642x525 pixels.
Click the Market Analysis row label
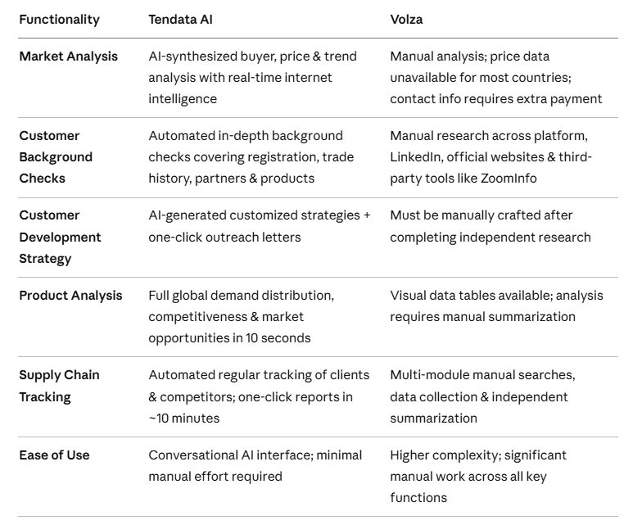click(69, 57)
